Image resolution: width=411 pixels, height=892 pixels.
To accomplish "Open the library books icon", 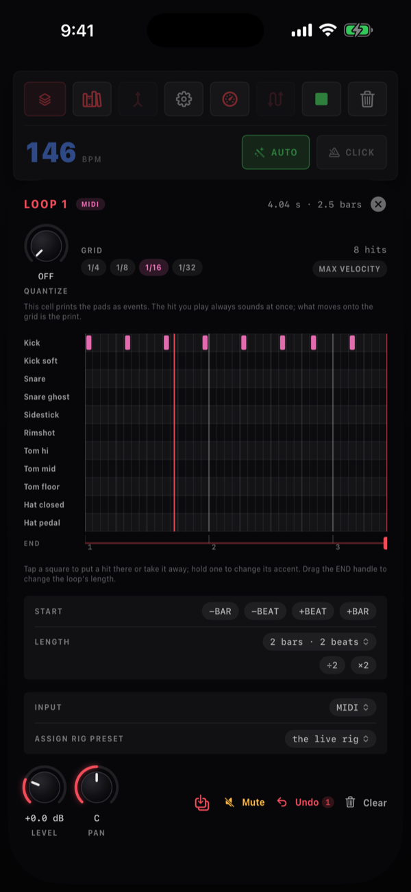I will click(x=92, y=99).
